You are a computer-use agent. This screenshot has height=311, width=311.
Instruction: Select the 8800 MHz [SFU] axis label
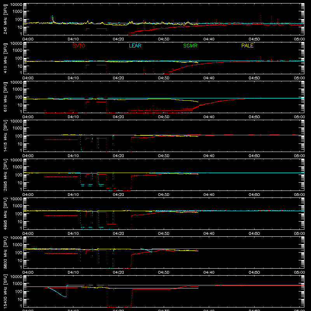(x=5, y=252)
